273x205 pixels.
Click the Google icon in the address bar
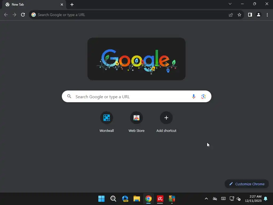(34, 15)
